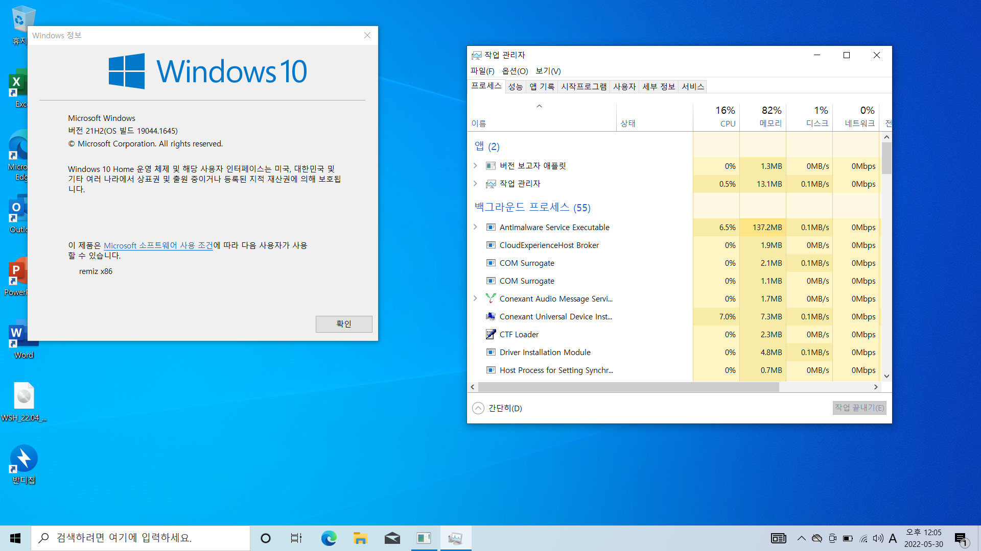Open File Explorer from the taskbar

coord(360,538)
